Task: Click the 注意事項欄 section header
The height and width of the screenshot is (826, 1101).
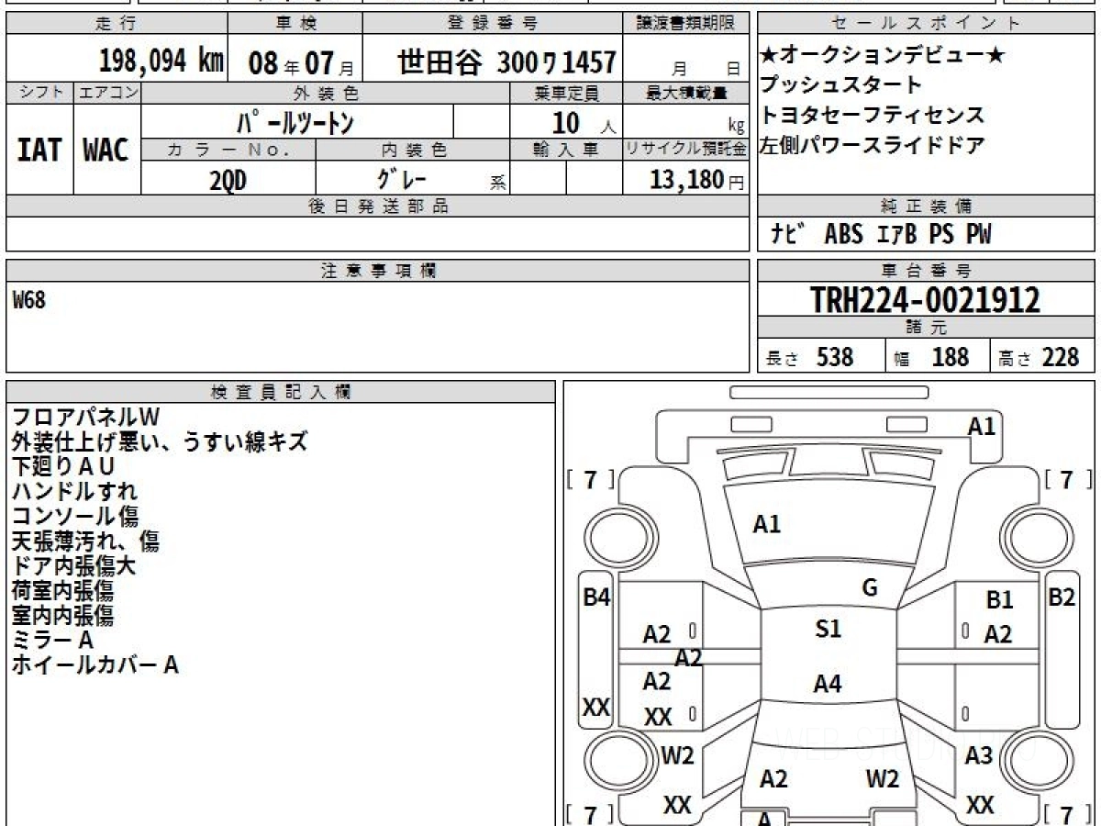Action: pyautogui.click(x=378, y=271)
